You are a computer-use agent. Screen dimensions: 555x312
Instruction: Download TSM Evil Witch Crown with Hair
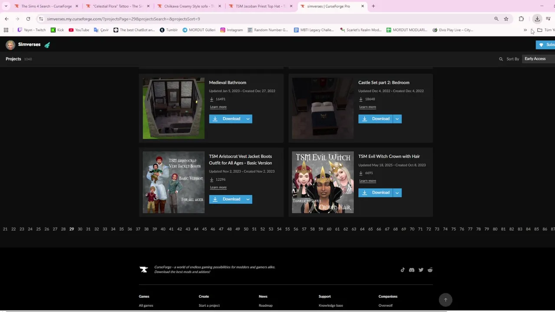tap(375, 192)
